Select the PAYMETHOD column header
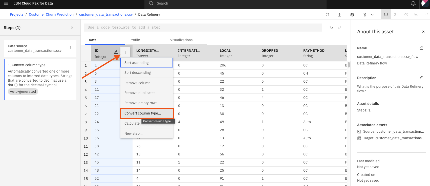Image resolution: width=430 pixels, height=186 pixels. [x=320, y=53]
